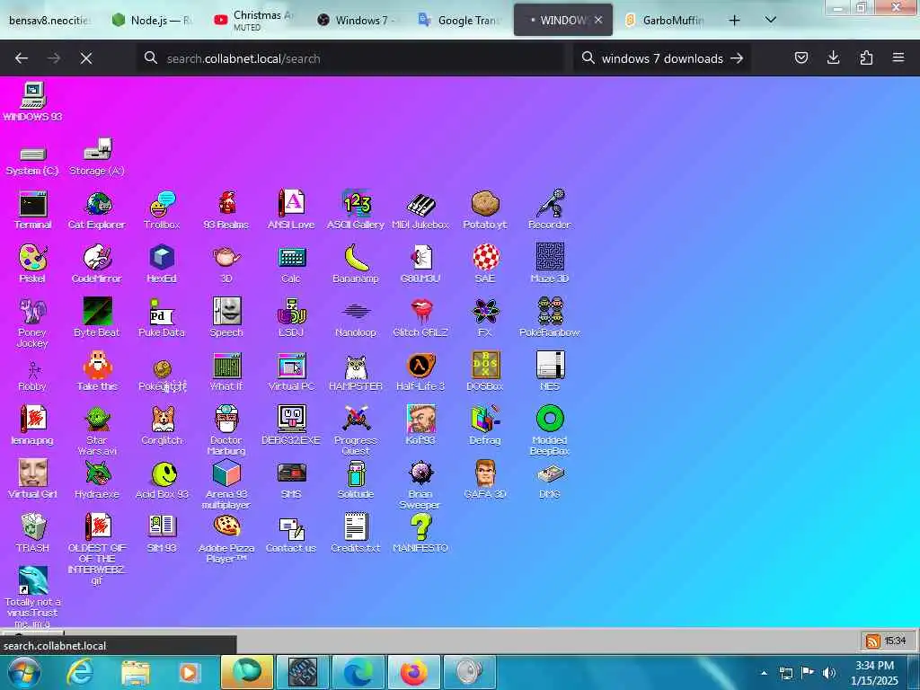Open the Pocket save button
The width and height of the screenshot is (920, 690).
point(801,57)
